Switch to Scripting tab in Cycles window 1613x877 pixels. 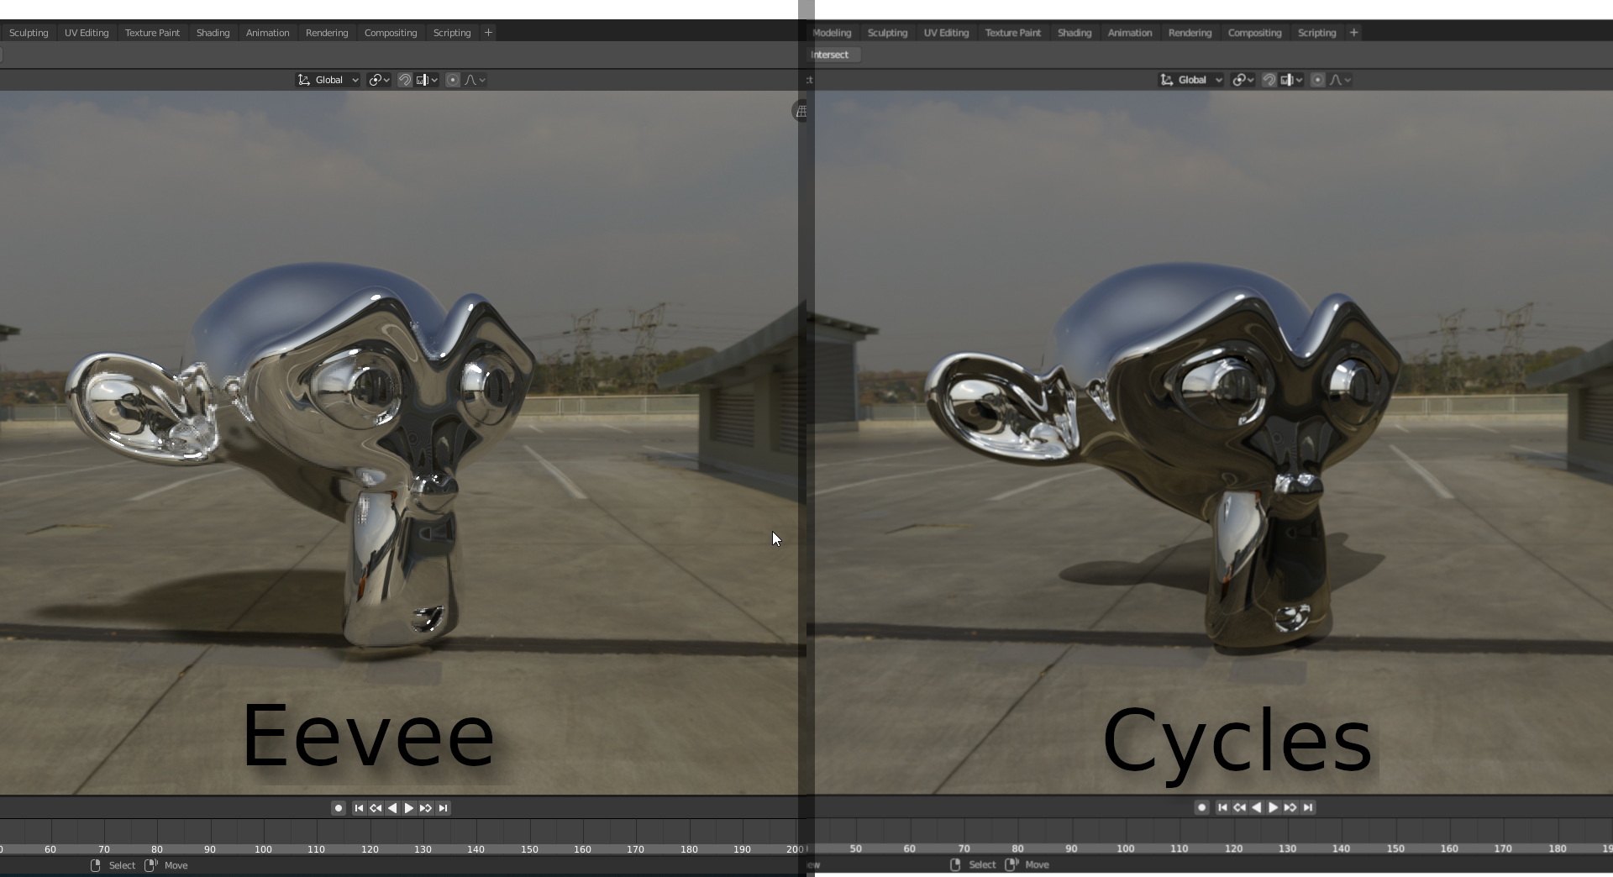coord(1316,33)
